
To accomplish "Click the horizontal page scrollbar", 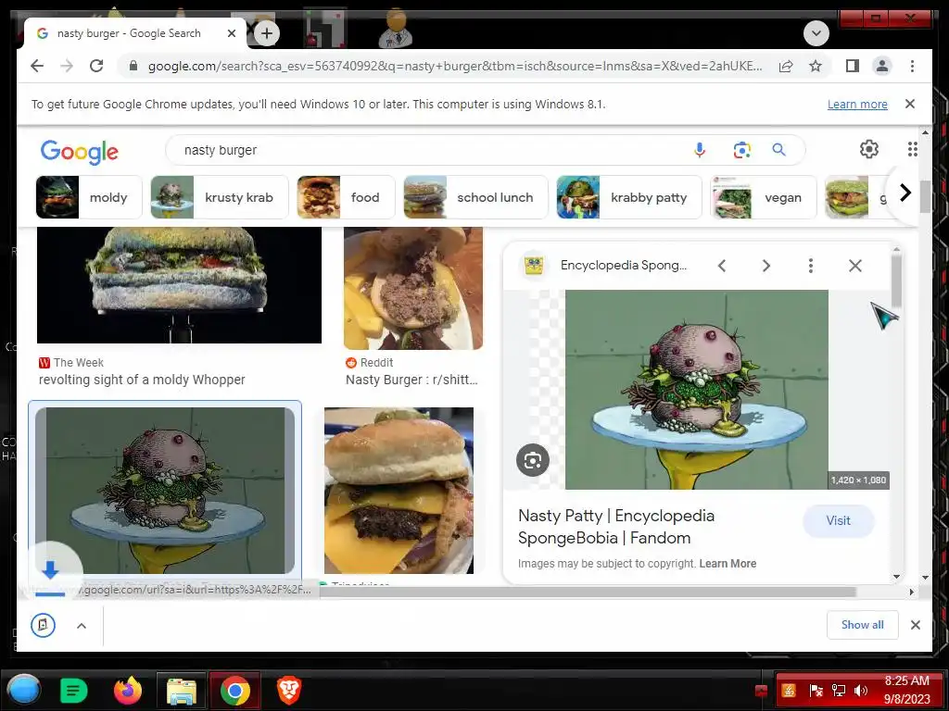I will pos(587,592).
